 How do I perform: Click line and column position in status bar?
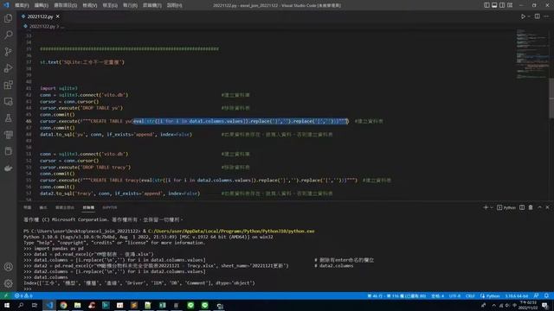click(396, 295)
